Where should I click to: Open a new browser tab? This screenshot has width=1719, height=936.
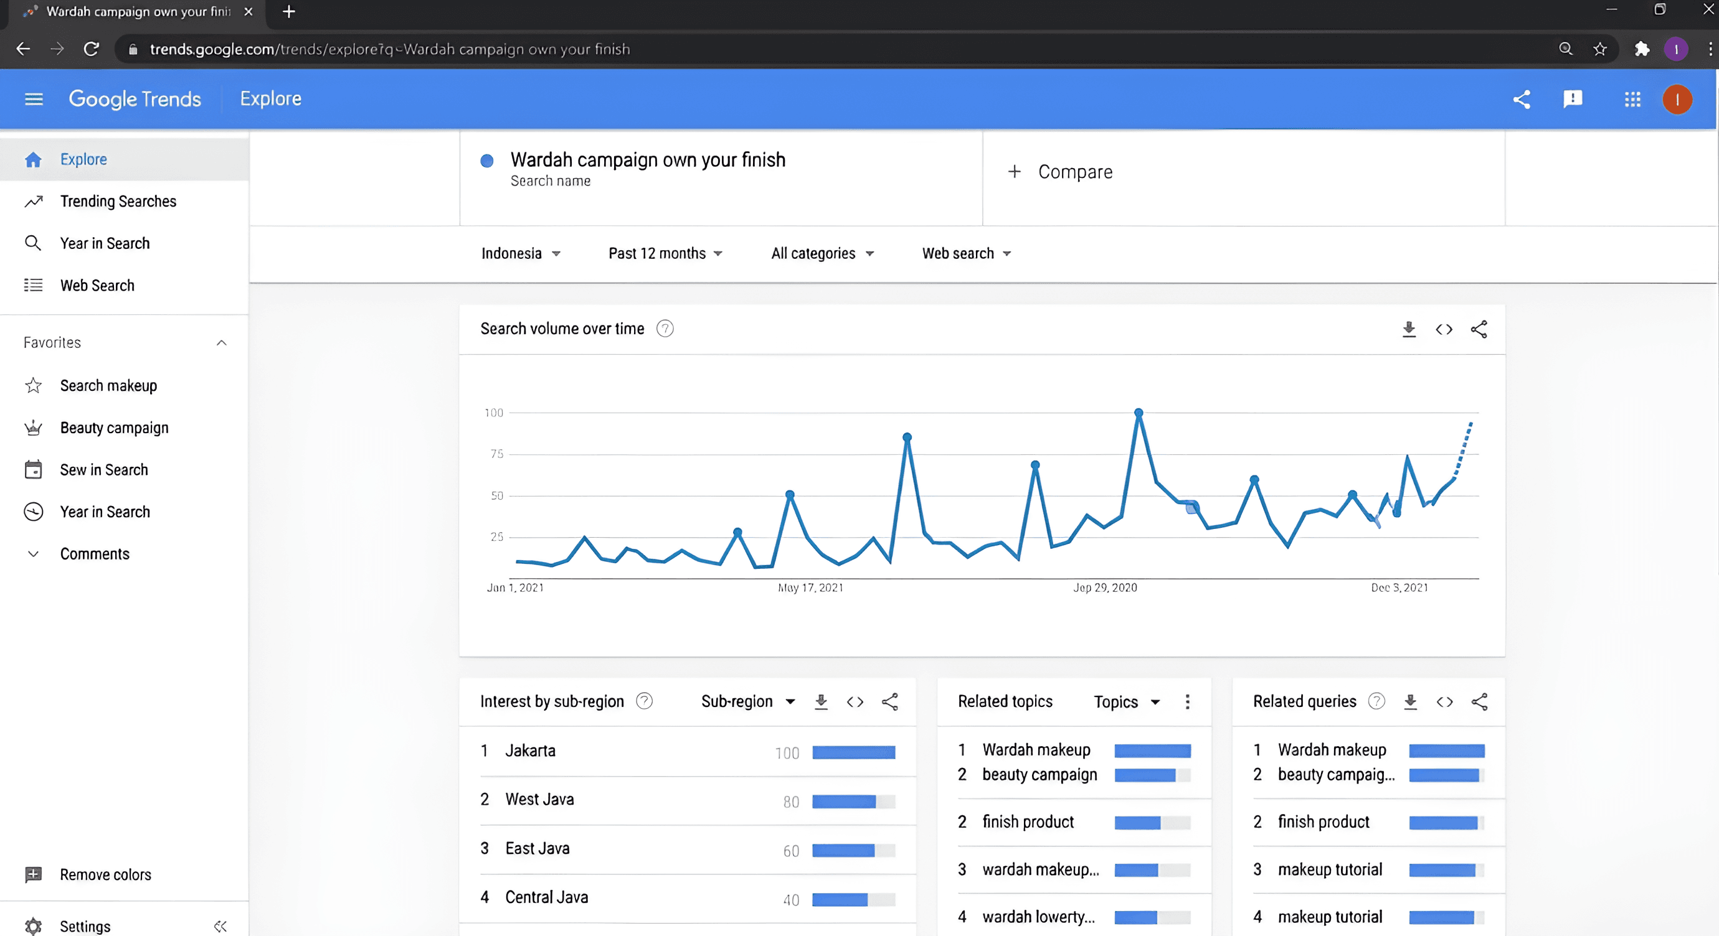(x=289, y=11)
